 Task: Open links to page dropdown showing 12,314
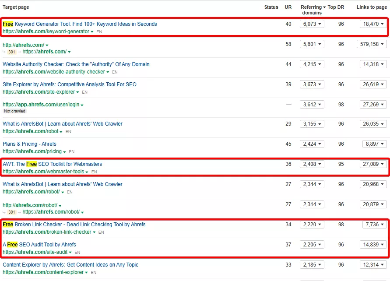coord(373,265)
